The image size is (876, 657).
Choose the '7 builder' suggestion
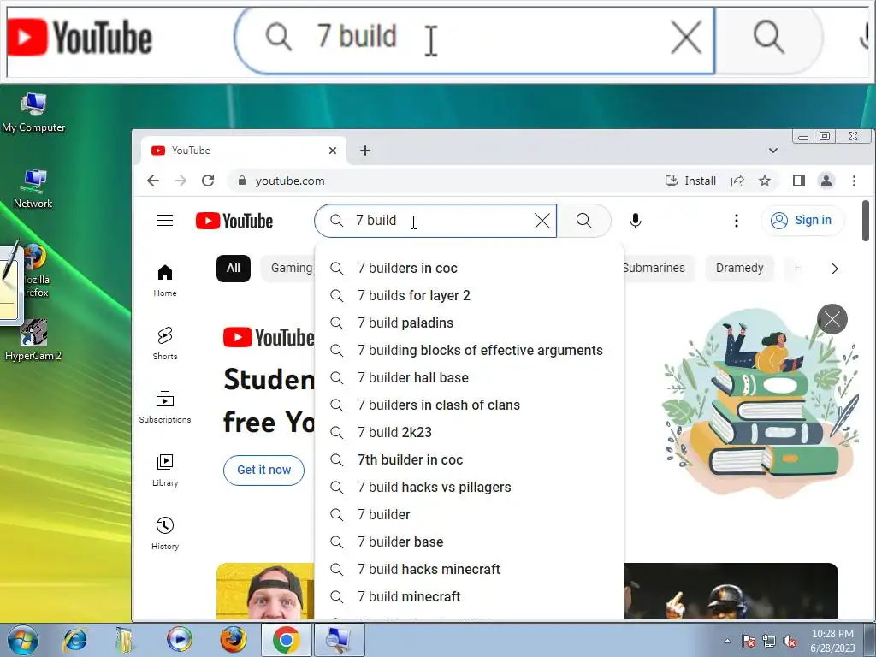point(470,514)
